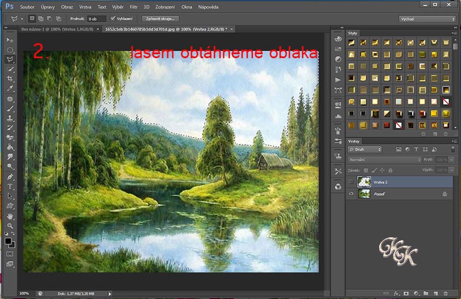Select the Eraser tool
Viewport: 461px width, 299px height.
click(10, 137)
